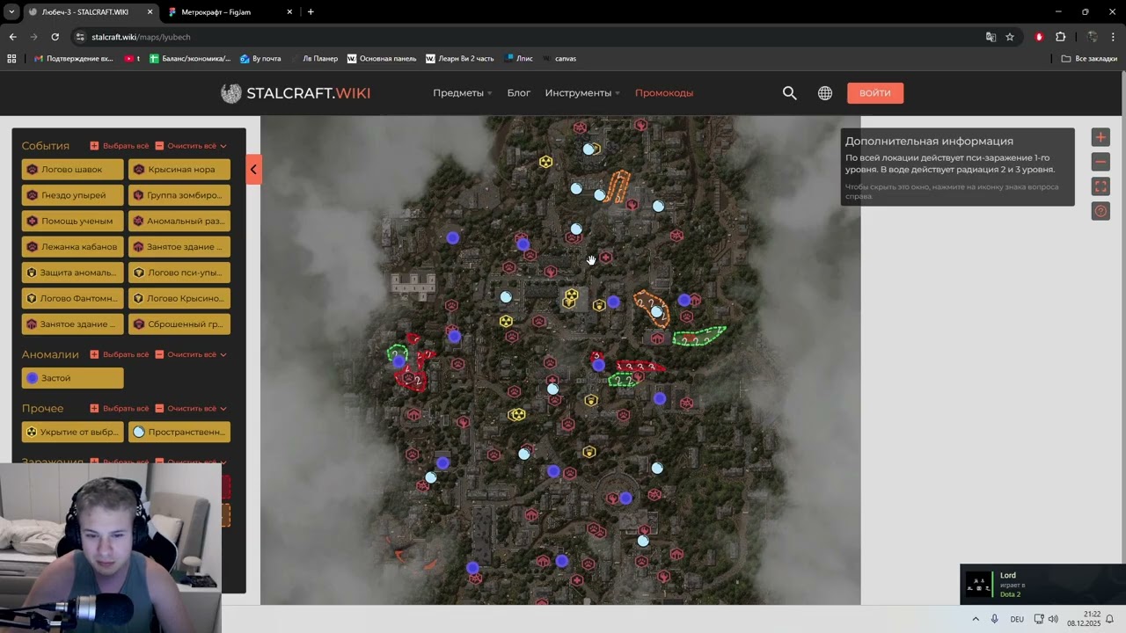Open browser extensions puzzle icon
1126x633 pixels.
click(1060, 37)
